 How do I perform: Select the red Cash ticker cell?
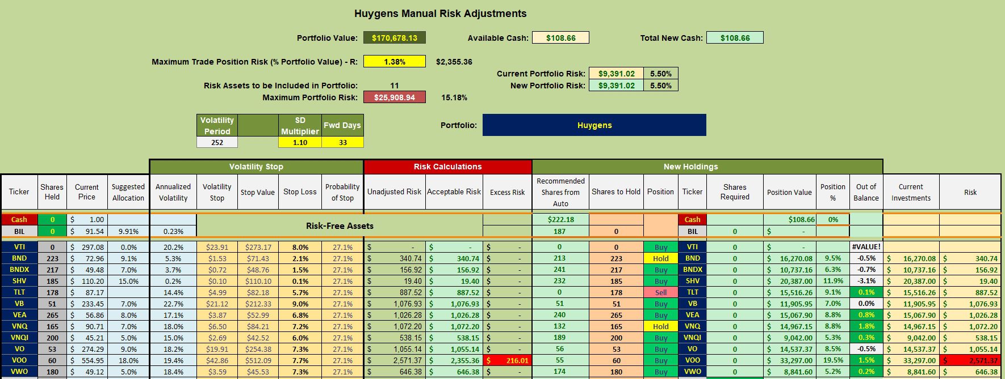pyautogui.click(x=19, y=219)
